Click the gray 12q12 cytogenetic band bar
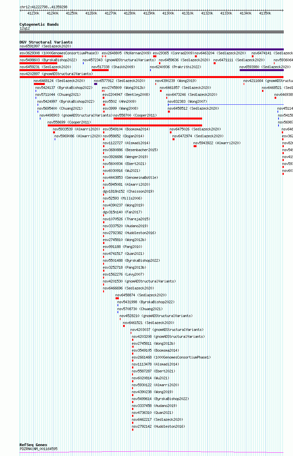293x456 pixels. click(151, 32)
